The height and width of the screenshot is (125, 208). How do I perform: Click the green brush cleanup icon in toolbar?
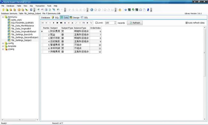(27, 10)
